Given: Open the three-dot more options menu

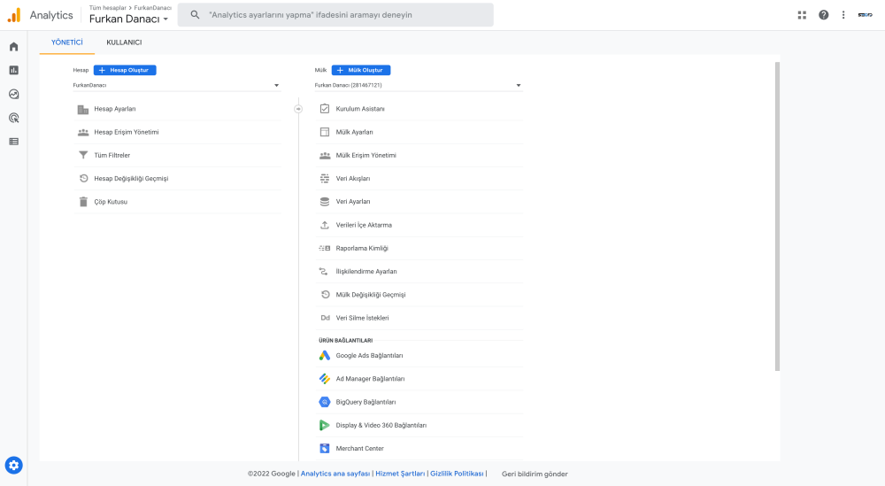Looking at the screenshot, I should click(x=843, y=15).
